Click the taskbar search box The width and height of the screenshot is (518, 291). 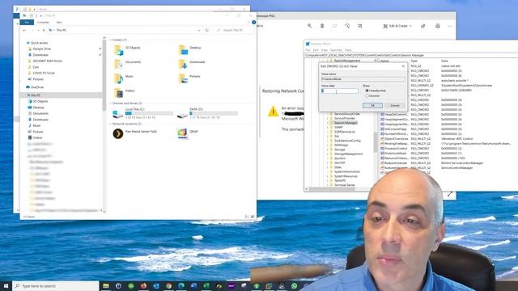point(56,285)
